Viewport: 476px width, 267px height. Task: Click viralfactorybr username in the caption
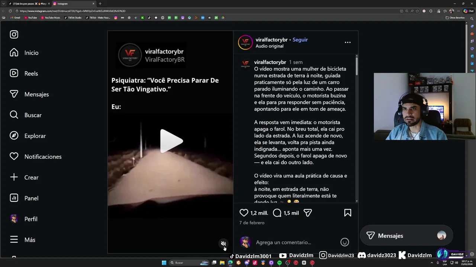pos(270,62)
